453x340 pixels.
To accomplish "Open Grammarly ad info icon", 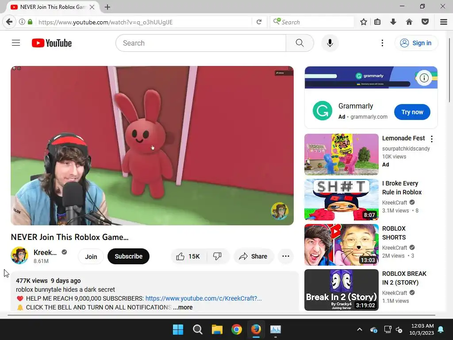I will [424, 78].
